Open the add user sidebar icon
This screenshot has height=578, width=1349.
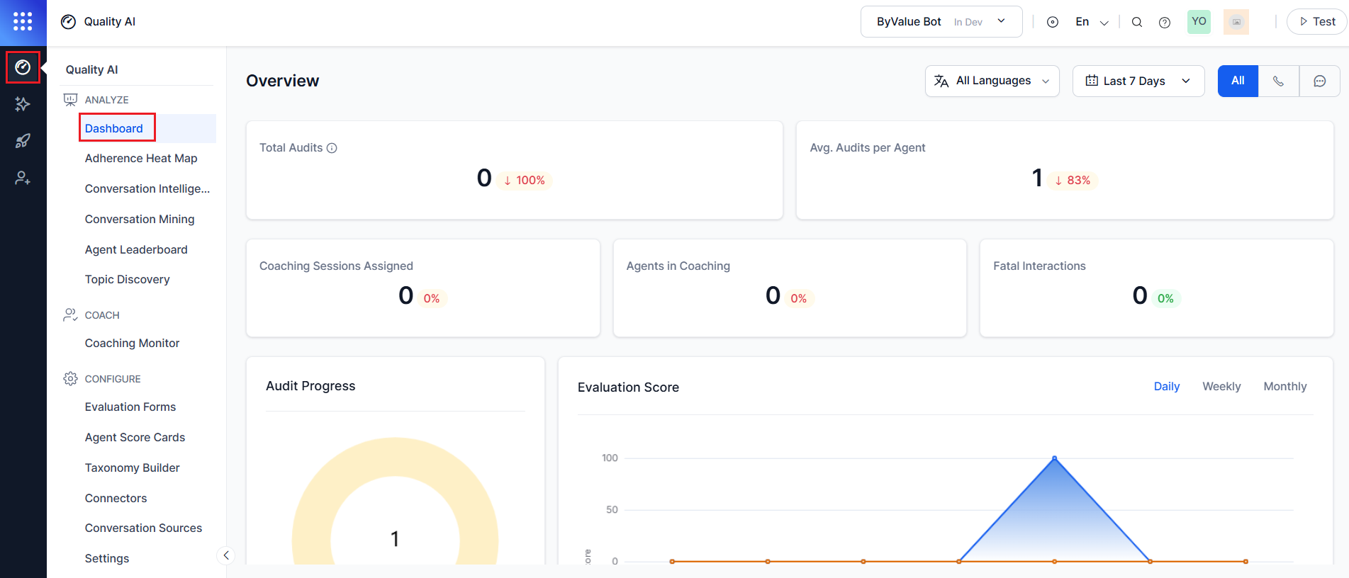pos(23,178)
